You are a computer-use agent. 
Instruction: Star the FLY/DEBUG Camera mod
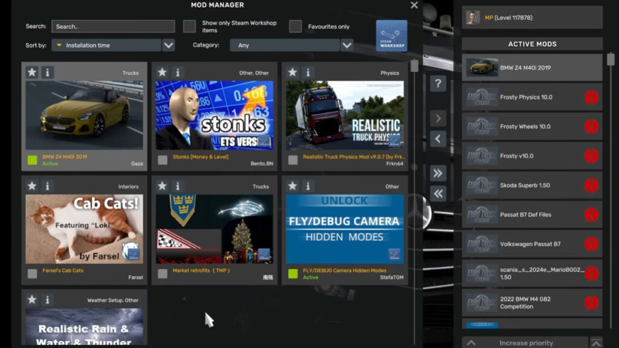click(x=293, y=186)
